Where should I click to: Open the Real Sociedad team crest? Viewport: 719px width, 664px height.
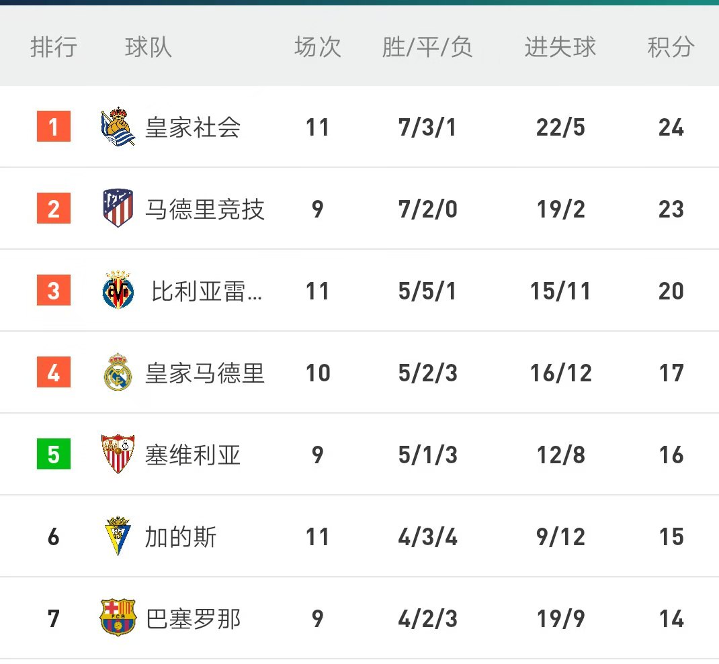(118, 126)
